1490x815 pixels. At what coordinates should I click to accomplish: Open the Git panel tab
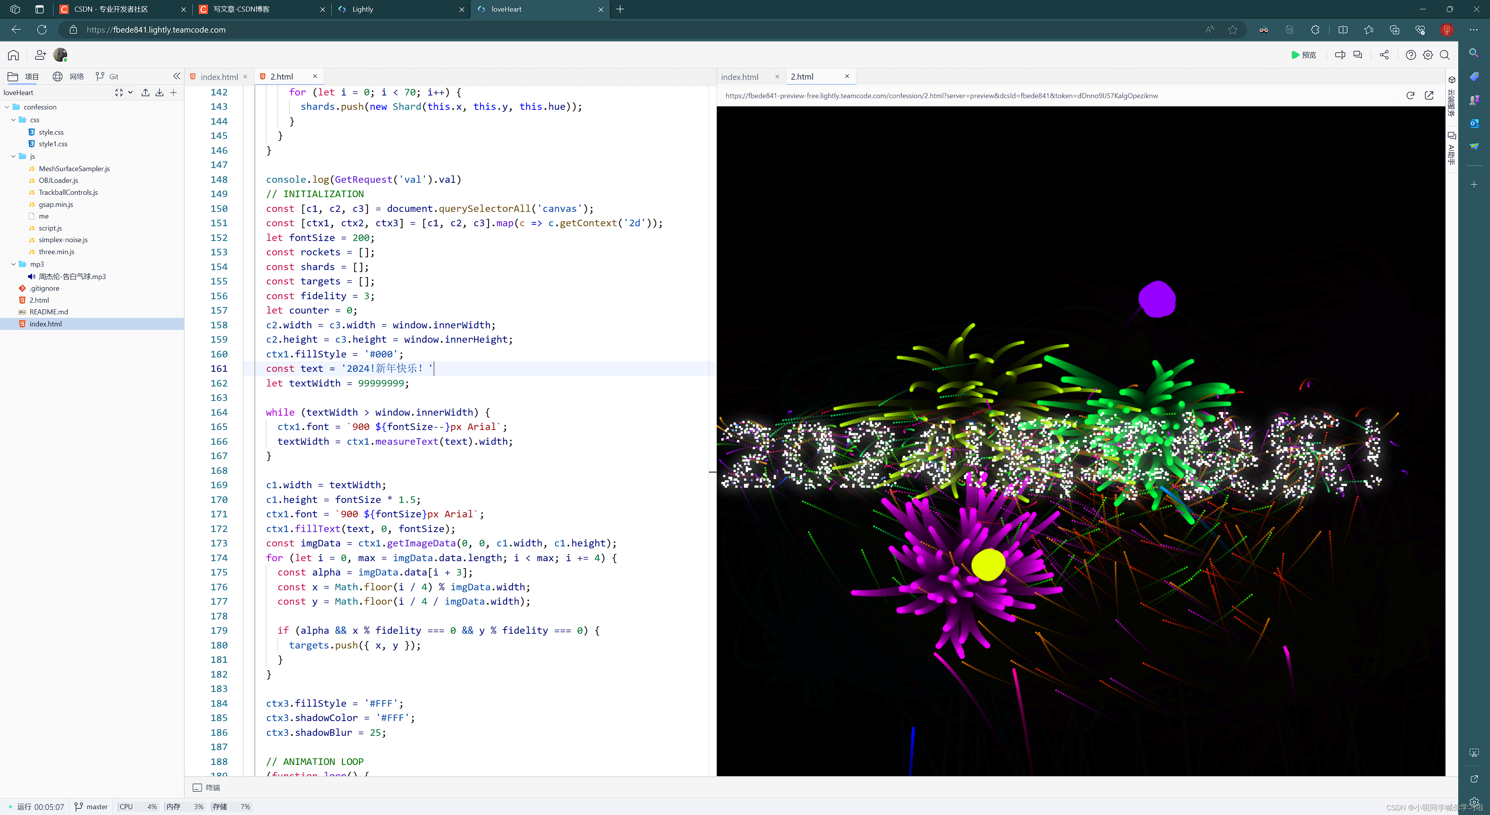[x=107, y=76]
